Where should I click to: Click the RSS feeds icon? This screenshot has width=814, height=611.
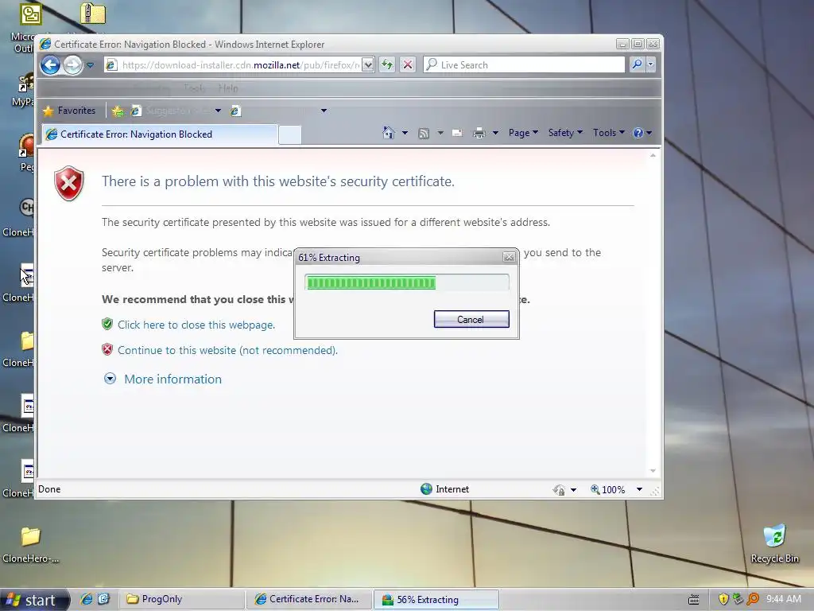pyautogui.click(x=424, y=134)
